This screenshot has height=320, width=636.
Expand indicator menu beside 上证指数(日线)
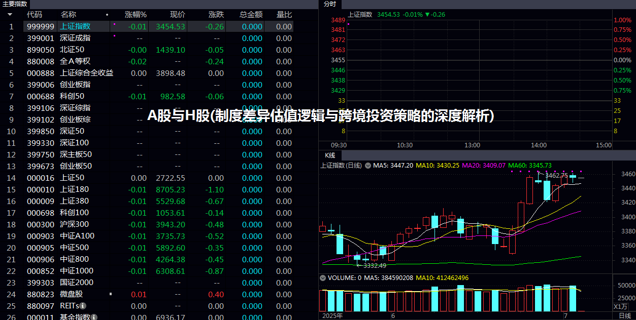pos(368,165)
